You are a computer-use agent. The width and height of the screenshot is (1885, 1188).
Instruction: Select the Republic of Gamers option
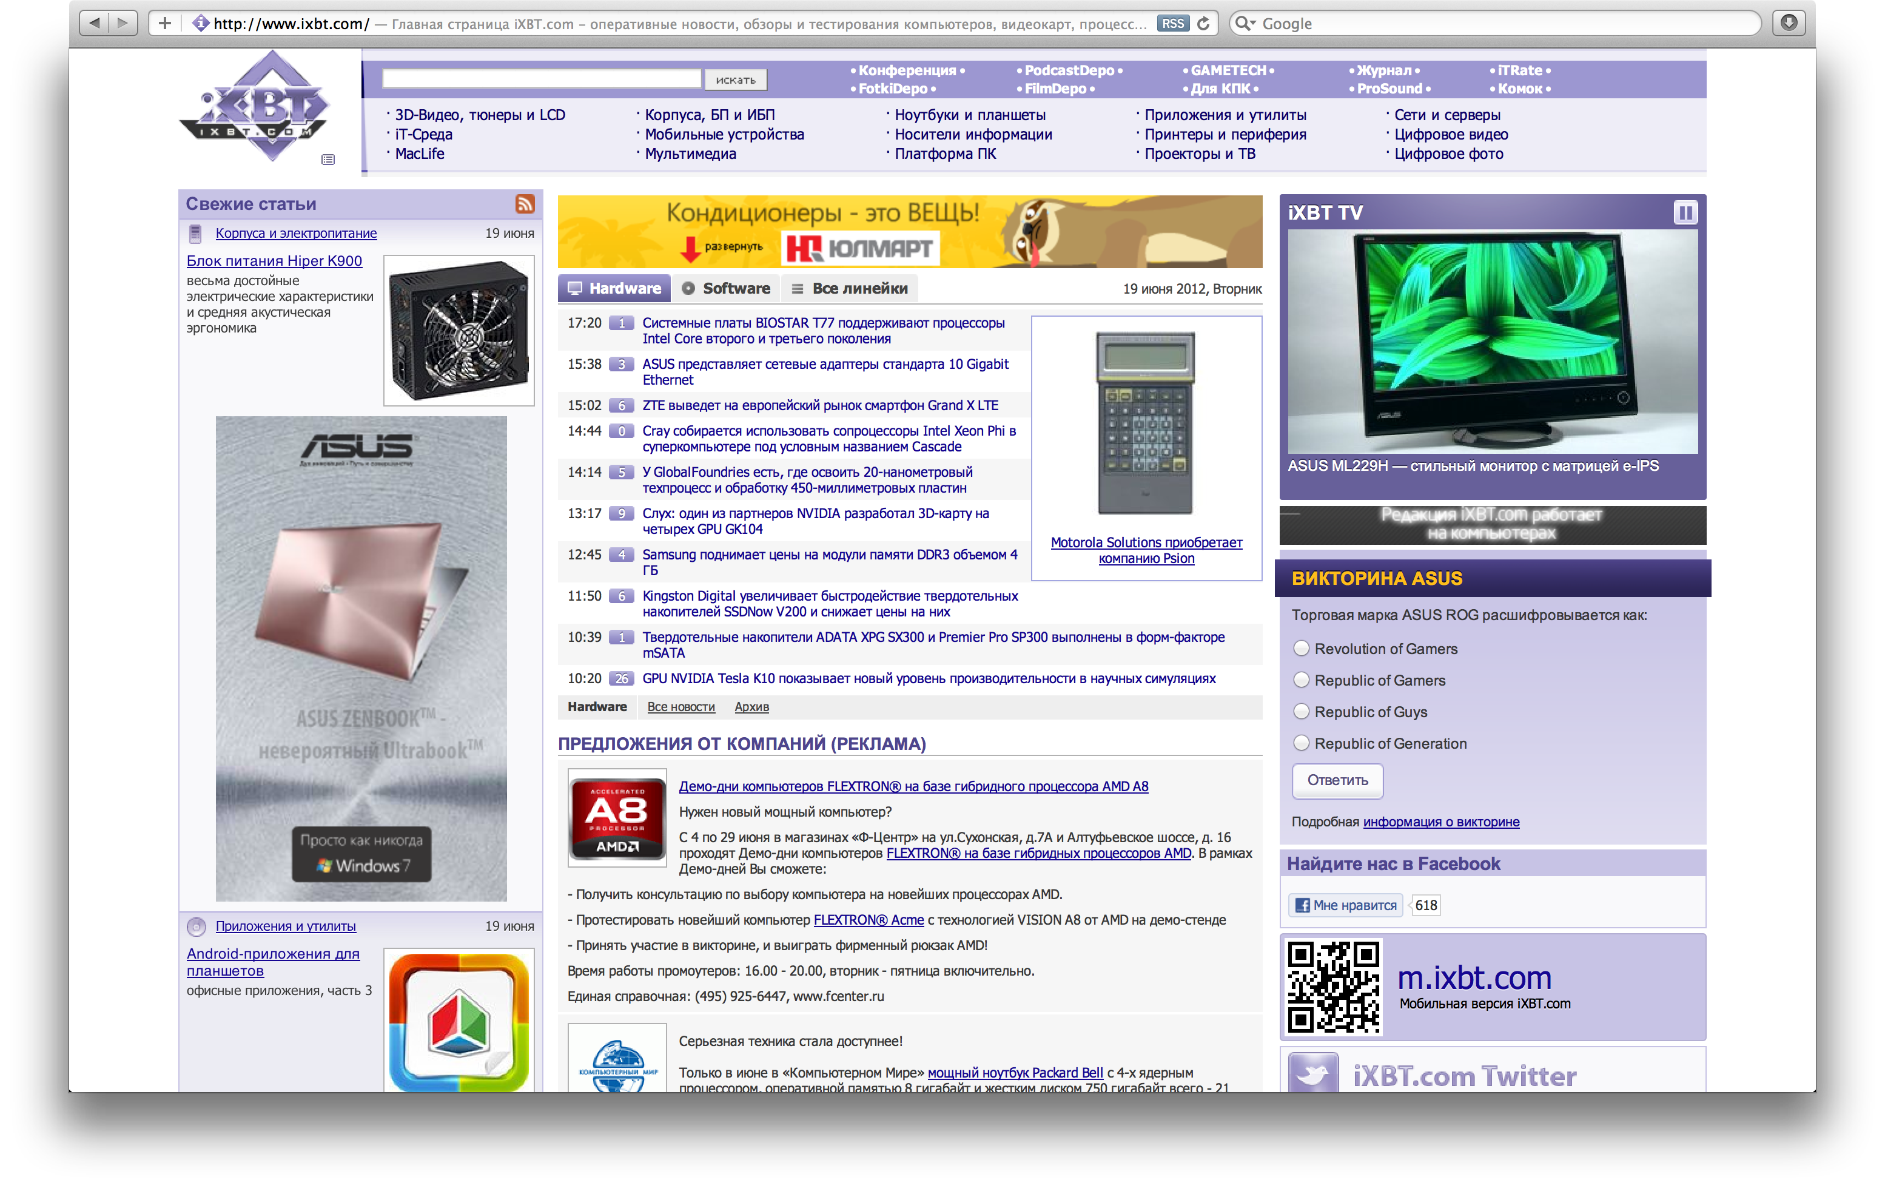1301,680
